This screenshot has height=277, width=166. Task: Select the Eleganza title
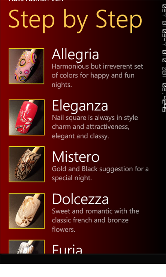click(80, 105)
